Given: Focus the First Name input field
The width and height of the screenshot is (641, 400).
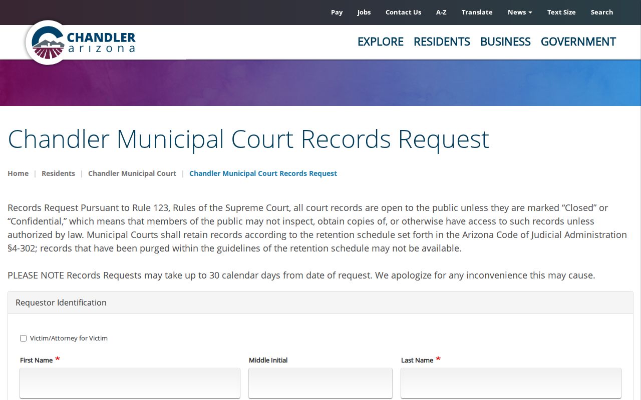Looking at the screenshot, I should [130, 383].
